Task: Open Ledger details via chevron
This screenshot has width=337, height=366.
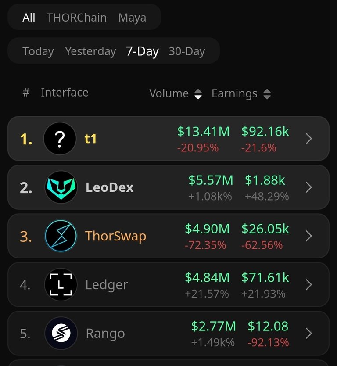Action: pos(309,284)
